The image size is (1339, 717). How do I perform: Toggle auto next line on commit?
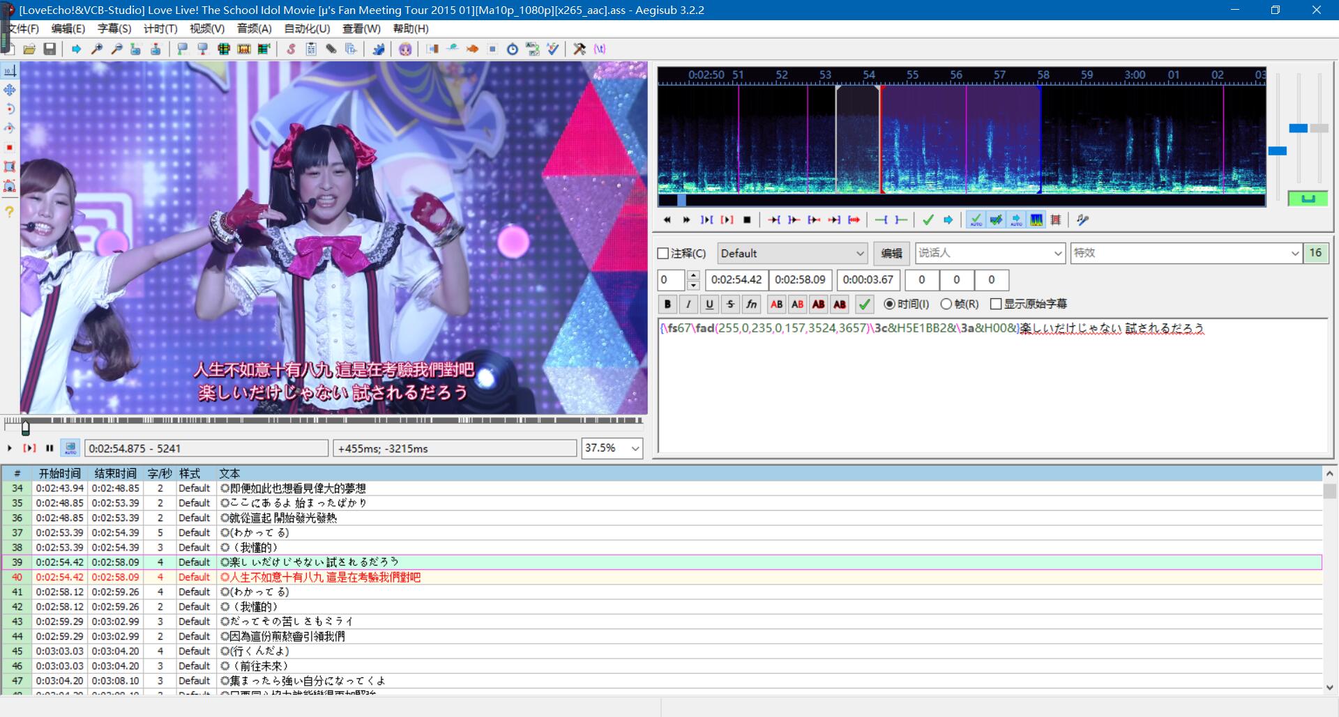[996, 219]
